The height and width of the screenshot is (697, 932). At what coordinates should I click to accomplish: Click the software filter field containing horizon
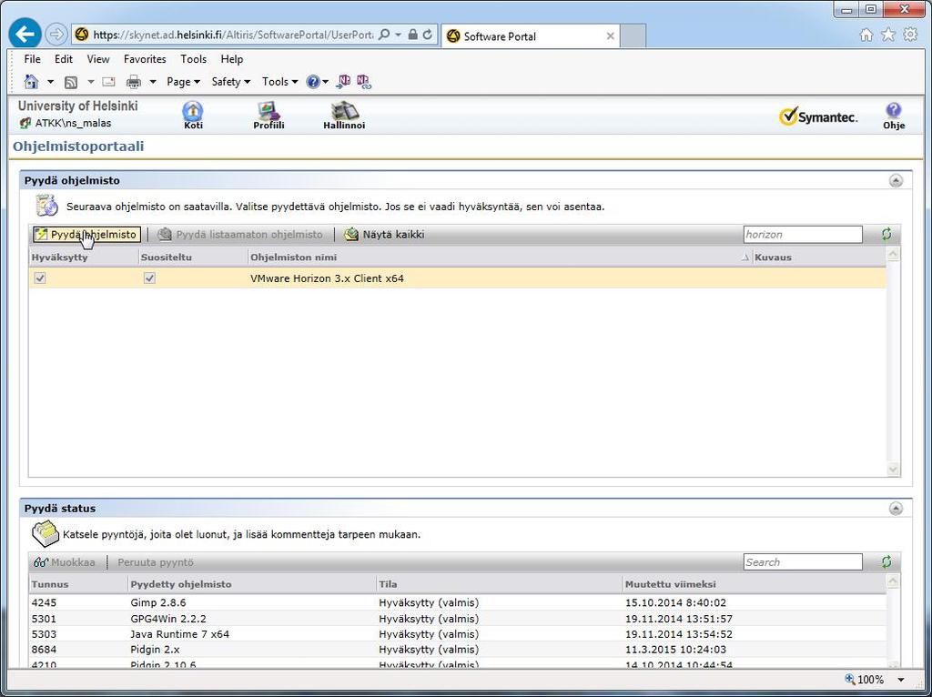pos(803,234)
